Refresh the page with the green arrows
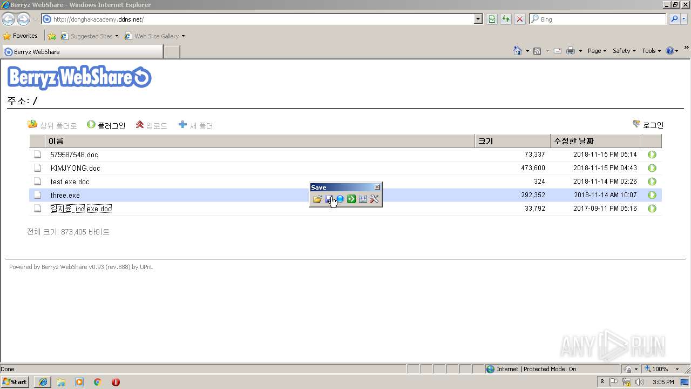This screenshot has height=389, width=691. click(x=506, y=19)
